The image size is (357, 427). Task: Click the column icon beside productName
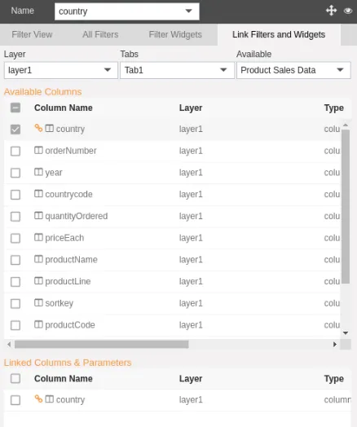pos(38,259)
